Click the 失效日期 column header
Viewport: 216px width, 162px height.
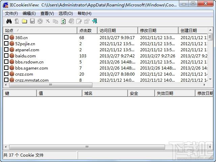(x=175, y=93)
